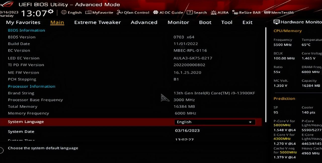Open the English language selector in top bar
The width and height of the screenshot is (322, 163).
(71, 13)
